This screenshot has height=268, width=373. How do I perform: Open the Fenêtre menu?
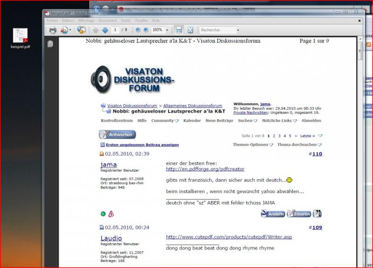142,20
